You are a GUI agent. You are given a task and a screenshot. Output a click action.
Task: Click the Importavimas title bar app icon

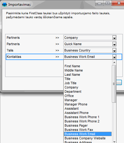(4, 5)
